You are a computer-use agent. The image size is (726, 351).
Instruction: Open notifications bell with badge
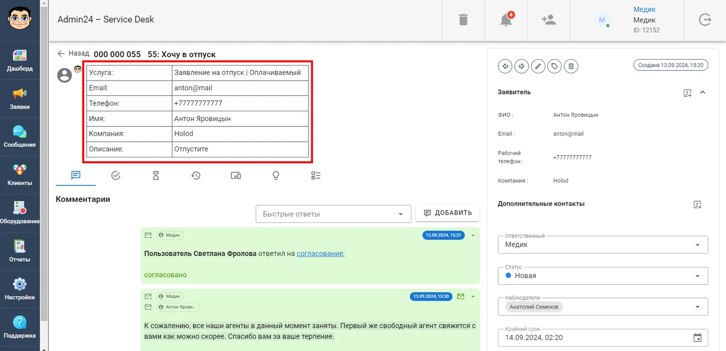click(506, 20)
